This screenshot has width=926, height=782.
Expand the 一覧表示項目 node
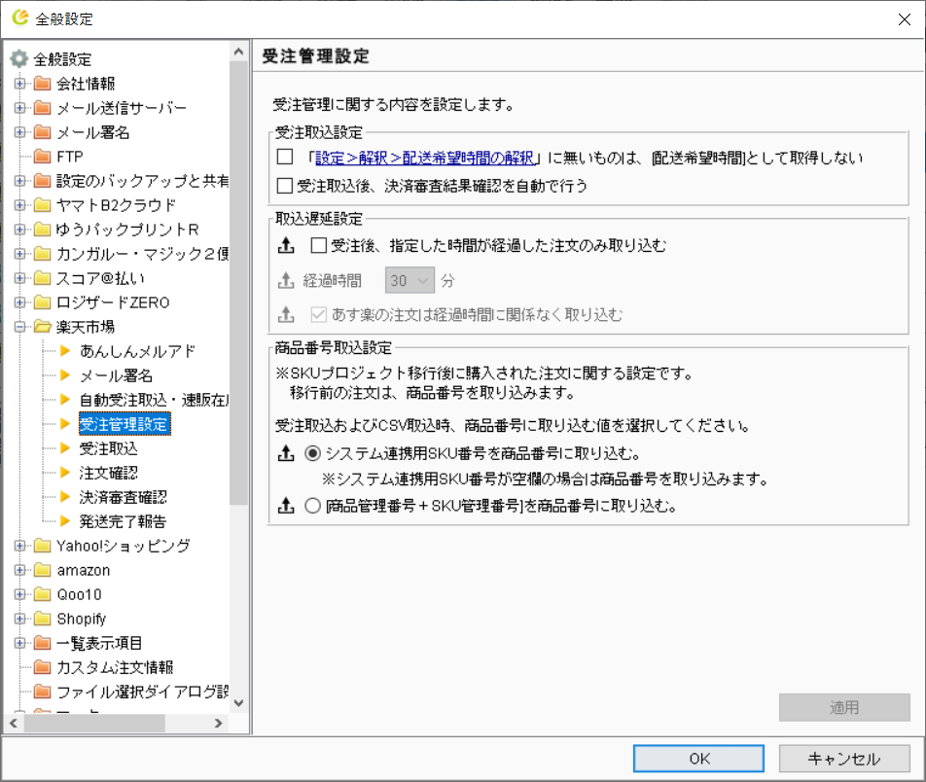click(19, 643)
